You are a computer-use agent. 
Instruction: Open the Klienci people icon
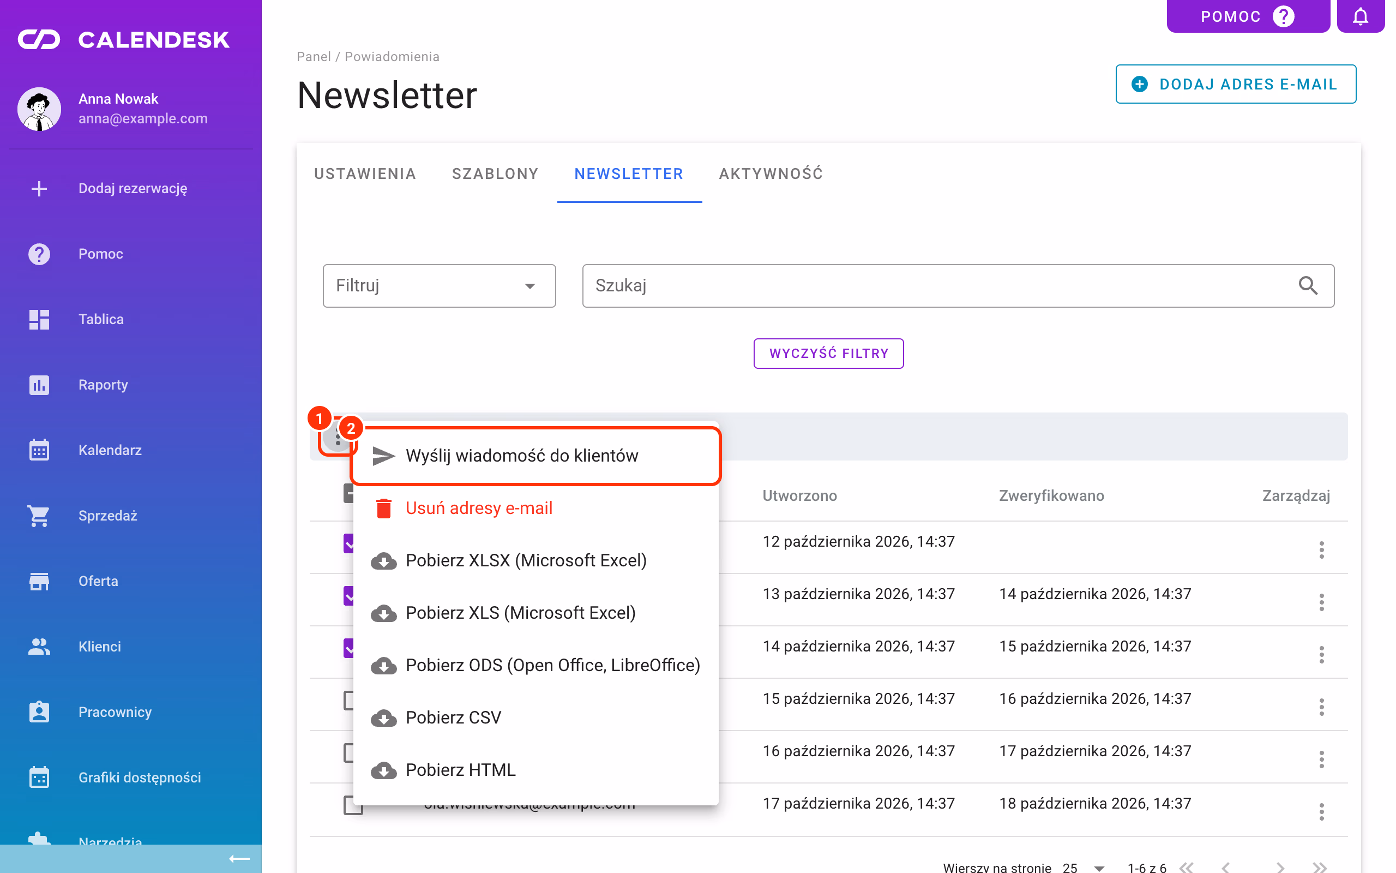pos(39,646)
